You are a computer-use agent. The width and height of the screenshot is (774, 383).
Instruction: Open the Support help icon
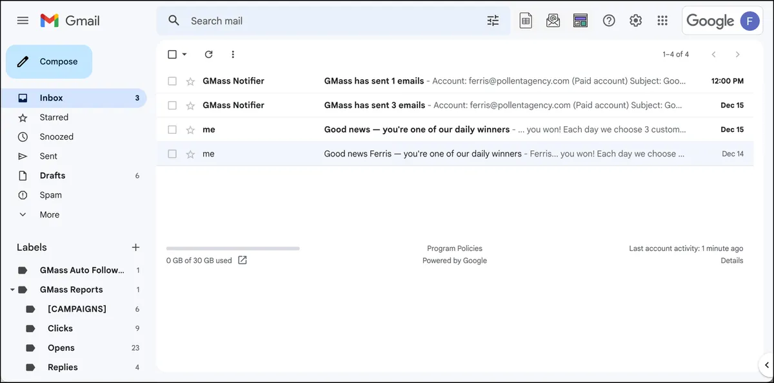[609, 21]
